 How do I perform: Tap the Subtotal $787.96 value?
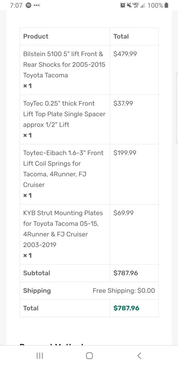[x=126, y=273]
